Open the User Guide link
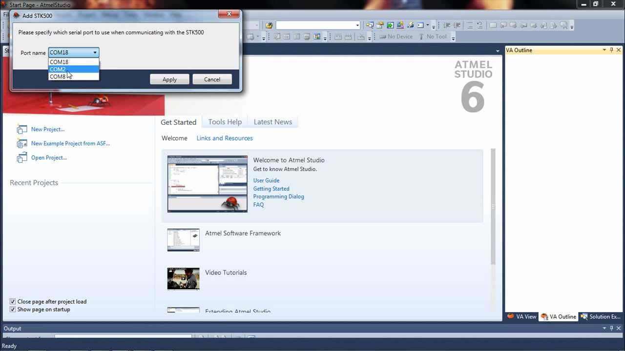This screenshot has width=625, height=351. pyautogui.click(x=266, y=180)
